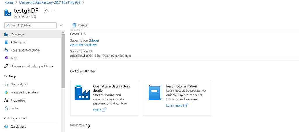
Task: Click the testghDF resource title
Action: (x=26, y=11)
